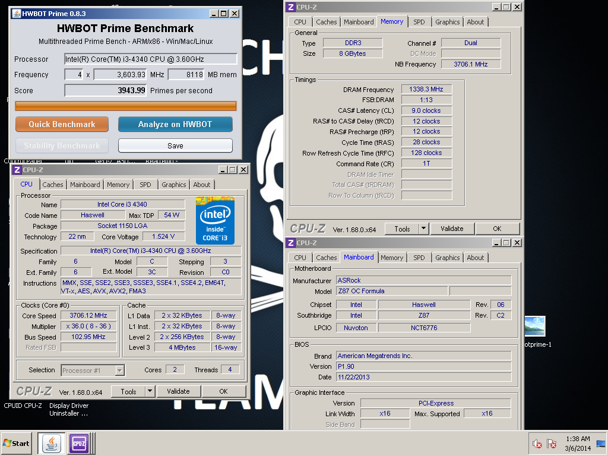Screen dimensions: 608x456
Task: Click the Intel Core i3 logo badge
Action: tap(215, 221)
